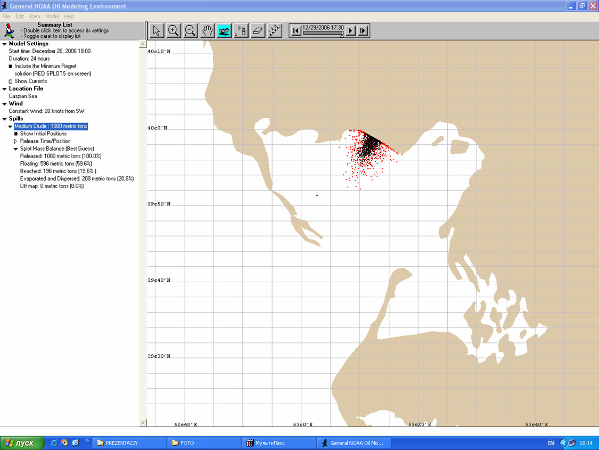The height and width of the screenshot is (450, 599).
Task: Enable the Show Currents checkbox
Action: pyautogui.click(x=11, y=81)
